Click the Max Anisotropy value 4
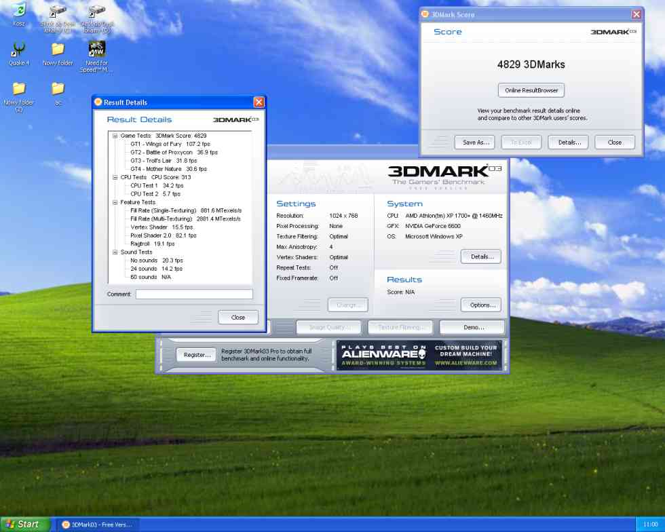The width and height of the screenshot is (665, 532). click(331, 247)
